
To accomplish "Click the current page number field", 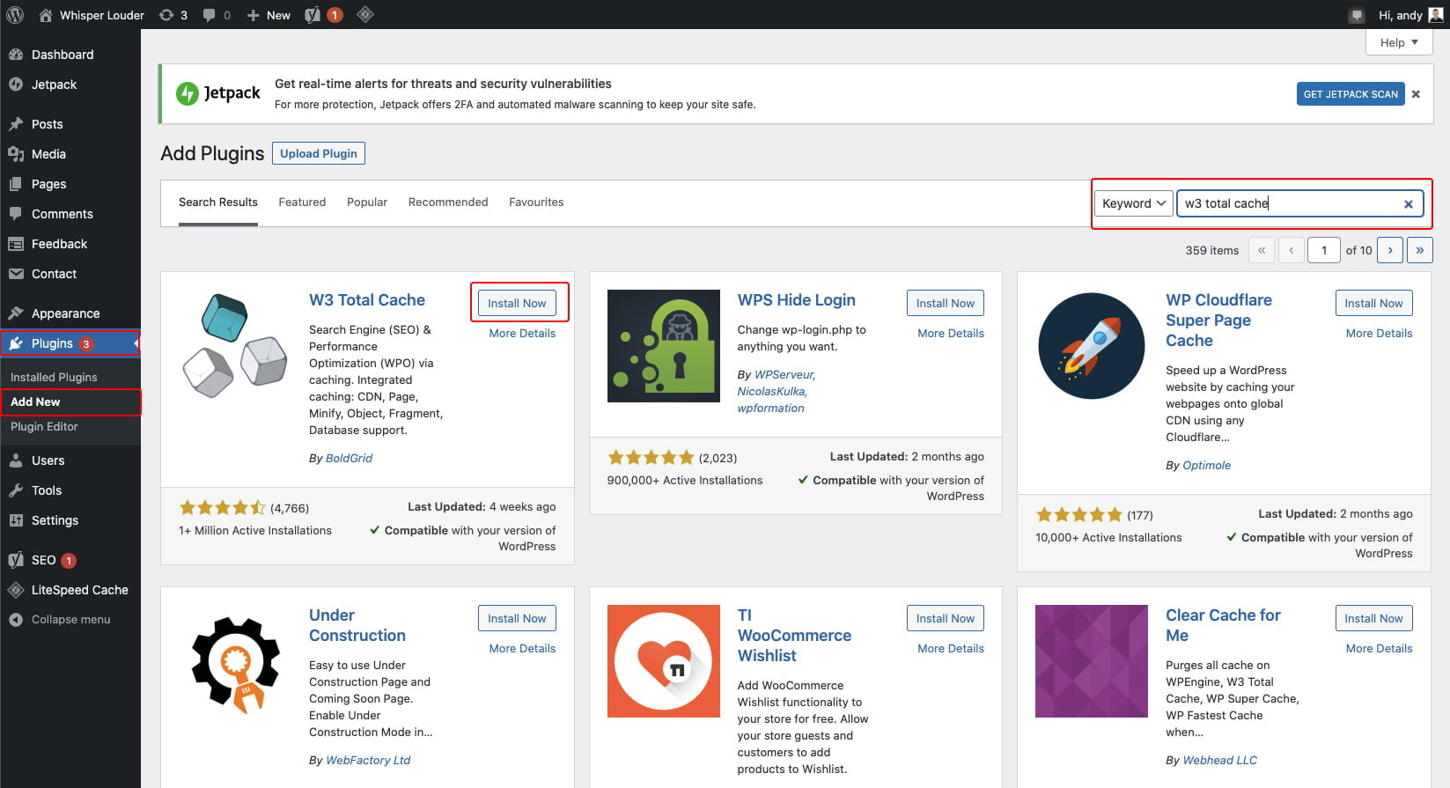I will click(1324, 250).
